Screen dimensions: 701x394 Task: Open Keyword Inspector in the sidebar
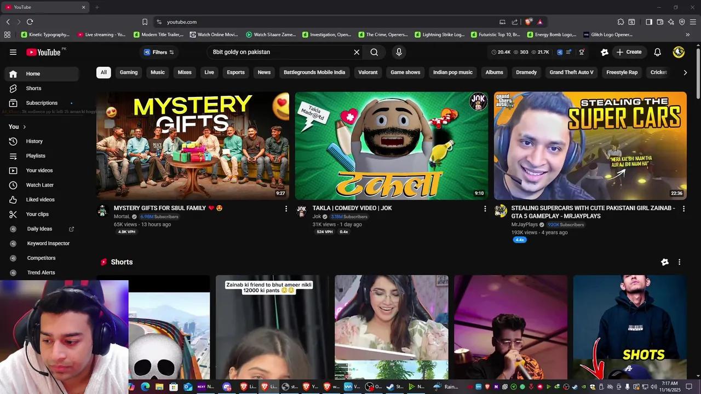(42, 244)
